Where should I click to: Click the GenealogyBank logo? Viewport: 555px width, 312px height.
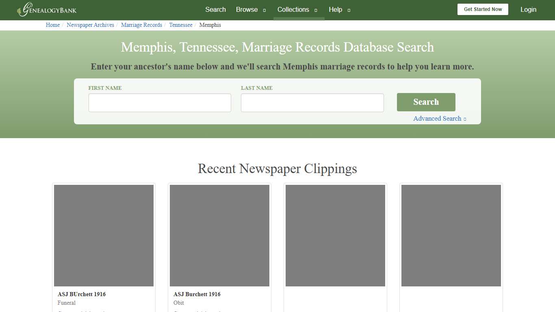pos(46,10)
